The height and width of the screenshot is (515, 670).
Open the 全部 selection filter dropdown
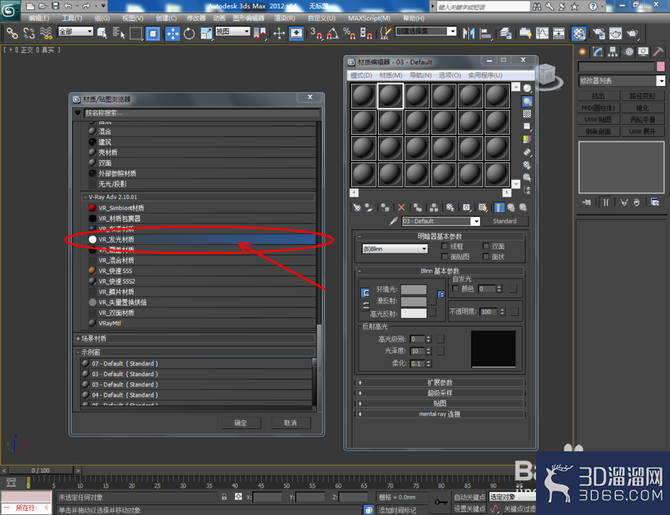(76, 32)
